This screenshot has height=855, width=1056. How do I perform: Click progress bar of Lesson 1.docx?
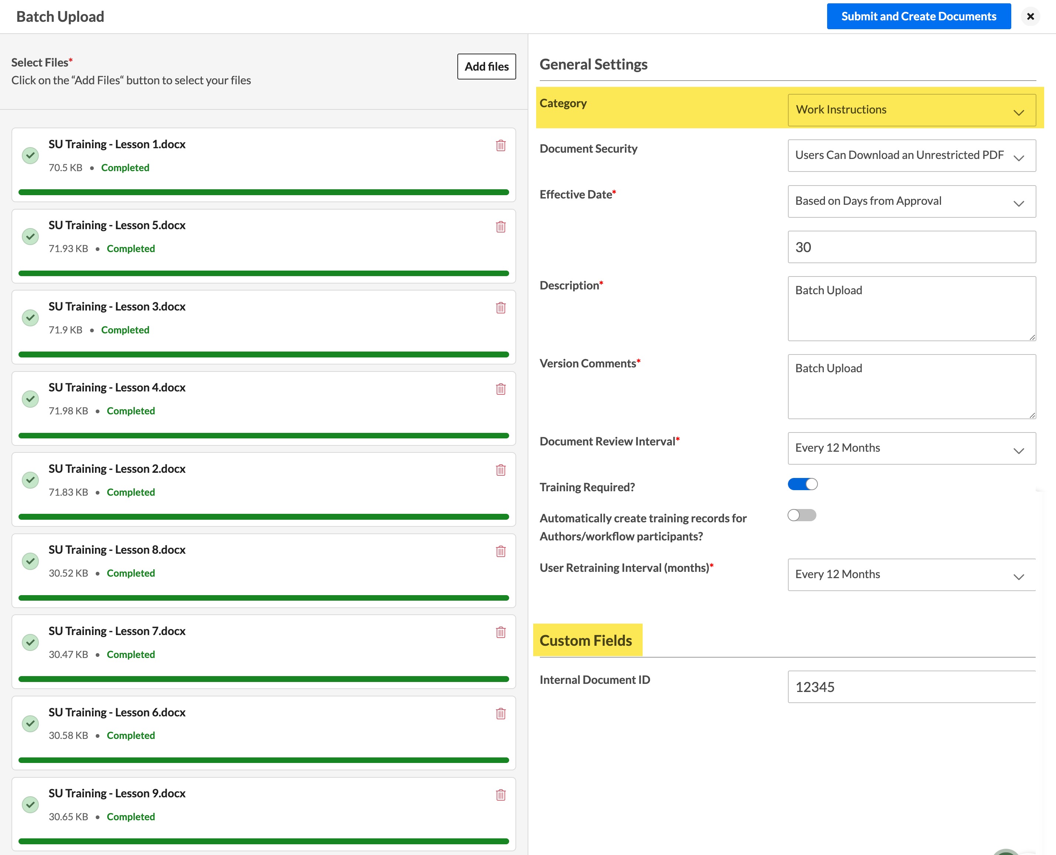pos(264,192)
